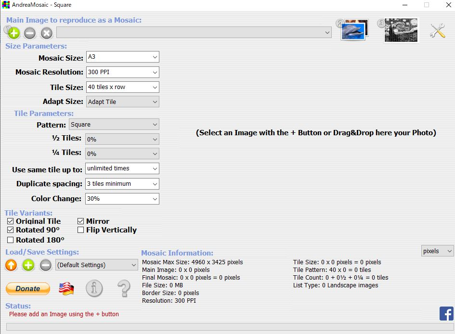455x334 pixels.
Task: Uncheck the Rotated 90° checkbox
Action: (x=11, y=230)
